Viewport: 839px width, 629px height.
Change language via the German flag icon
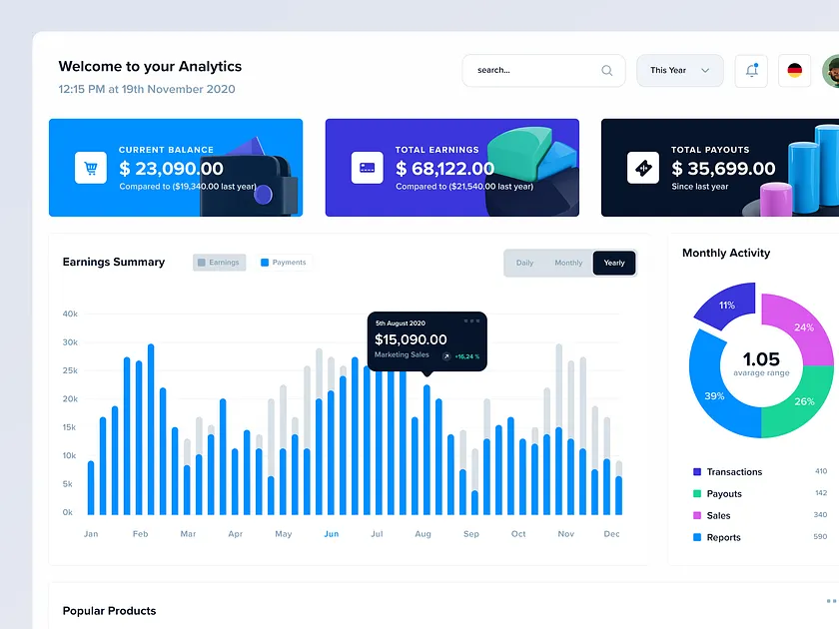click(794, 70)
